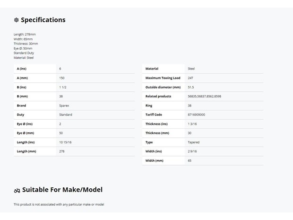
Task: Select the Maximum Towing Load row
Action: 203,78
